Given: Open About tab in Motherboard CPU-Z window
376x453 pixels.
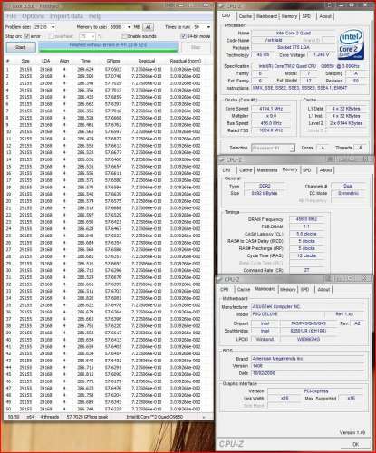Looking at the screenshot, I should pyautogui.click(x=323, y=289).
